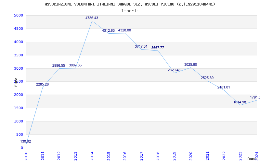Click x-axis year 2022

coord(224,156)
